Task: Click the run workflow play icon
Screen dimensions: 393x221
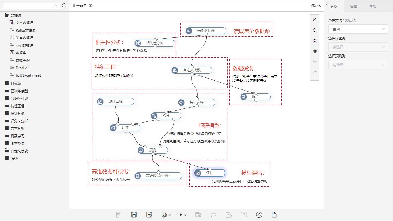Action: [x=181, y=215]
